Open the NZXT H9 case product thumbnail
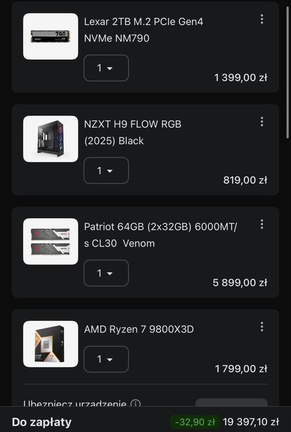This screenshot has height=432, width=291. (51, 139)
